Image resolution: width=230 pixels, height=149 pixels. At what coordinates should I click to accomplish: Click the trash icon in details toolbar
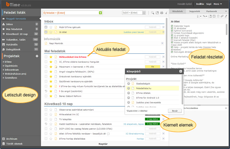click(x=218, y=16)
